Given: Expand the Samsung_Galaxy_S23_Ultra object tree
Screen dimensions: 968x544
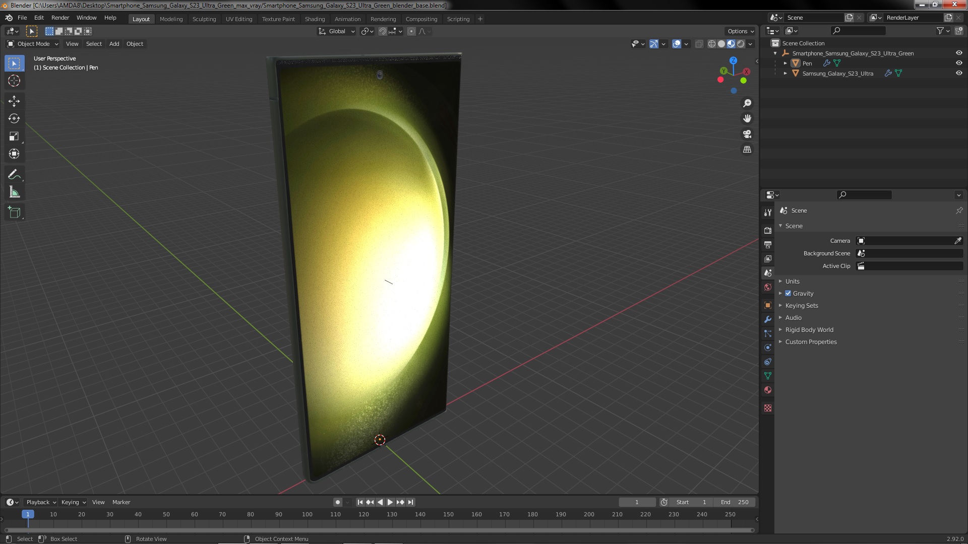Looking at the screenshot, I should [785, 73].
